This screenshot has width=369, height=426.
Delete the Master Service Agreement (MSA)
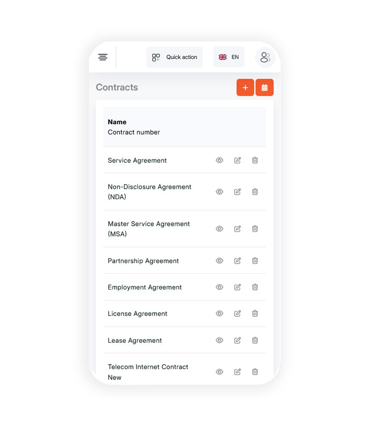point(255,229)
